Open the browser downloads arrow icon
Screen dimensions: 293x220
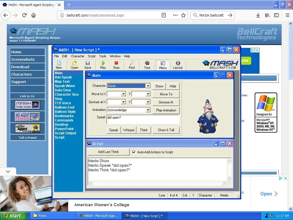(258, 15)
